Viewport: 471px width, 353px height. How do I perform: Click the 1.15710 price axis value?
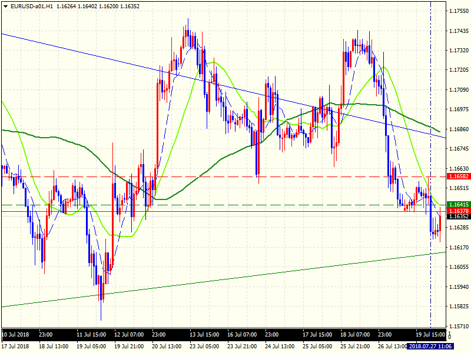pos(459,326)
